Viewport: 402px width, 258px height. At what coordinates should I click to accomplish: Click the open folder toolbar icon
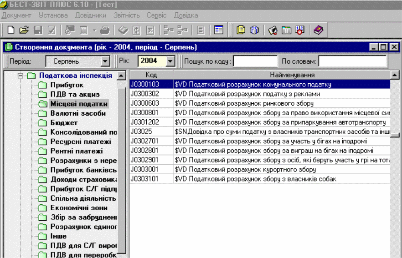(x=24, y=30)
